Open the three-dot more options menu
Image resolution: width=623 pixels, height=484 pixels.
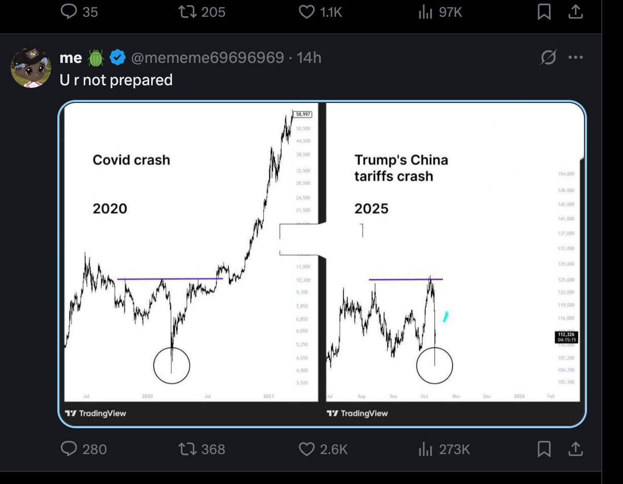coord(576,58)
